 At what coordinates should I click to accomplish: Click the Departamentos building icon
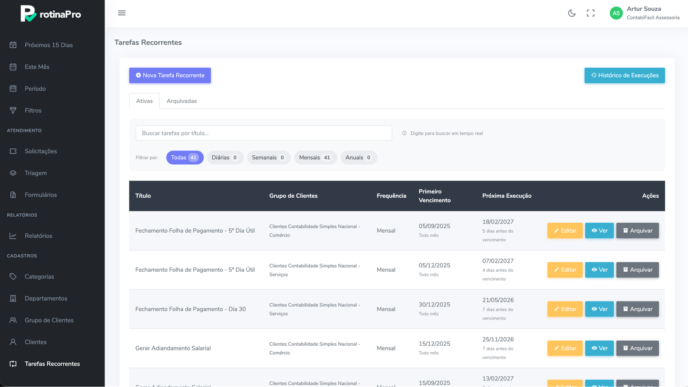[x=13, y=298]
